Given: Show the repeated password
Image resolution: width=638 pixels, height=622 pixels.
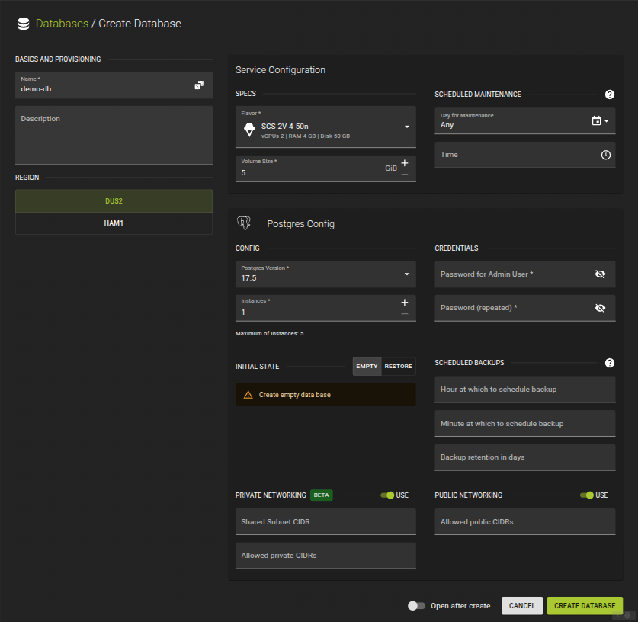Looking at the screenshot, I should point(600,308).
